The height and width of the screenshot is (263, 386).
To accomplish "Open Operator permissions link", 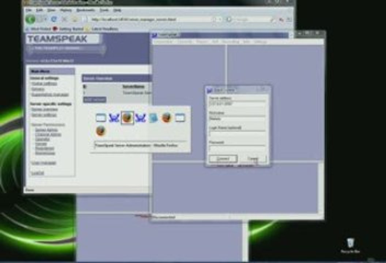I will [x=42, y=139].
